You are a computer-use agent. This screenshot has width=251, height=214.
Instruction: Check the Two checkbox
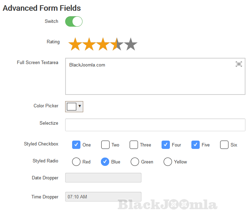pos(105,145)
